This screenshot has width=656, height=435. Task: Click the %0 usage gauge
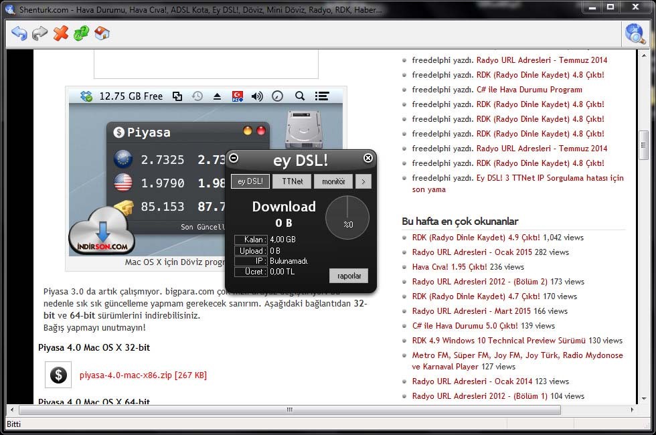pyautogui.click(x=347, y=217)
